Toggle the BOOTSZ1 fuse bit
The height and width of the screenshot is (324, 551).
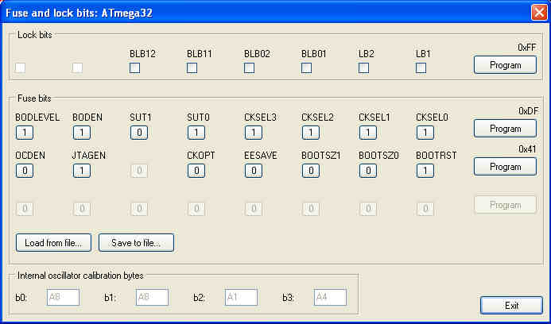(311, 171)
